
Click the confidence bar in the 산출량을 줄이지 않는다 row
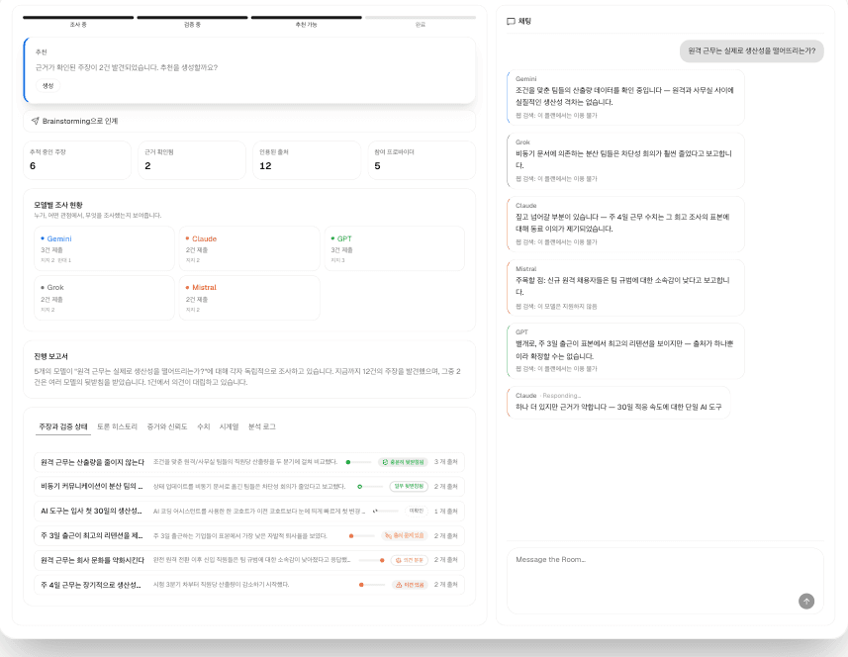pyautogui.click(x=358, y=462)
